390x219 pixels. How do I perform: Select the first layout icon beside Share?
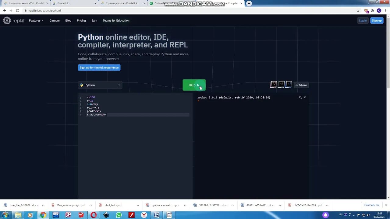(x=274, y=85)
